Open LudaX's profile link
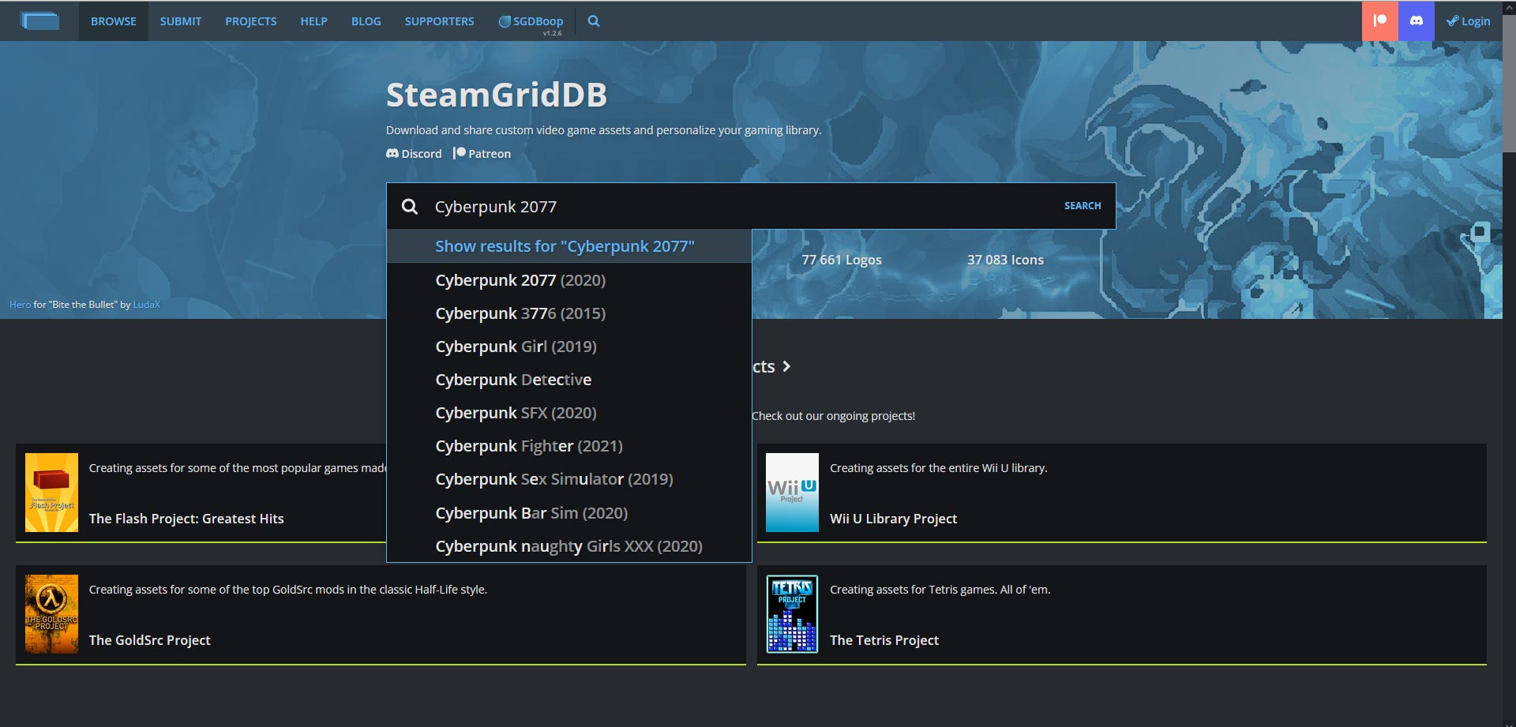This screenshot has height=727, width=1516. [147, 305]
